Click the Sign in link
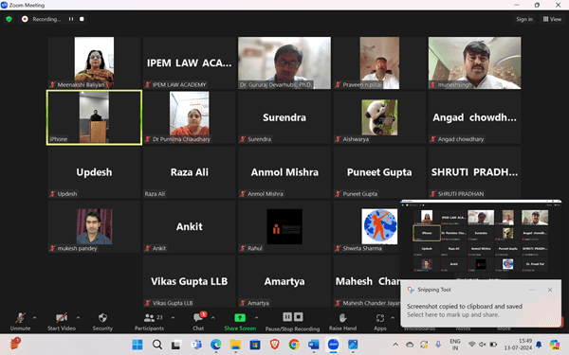This screenshot has width=569, height=355. tap(524, 19)
